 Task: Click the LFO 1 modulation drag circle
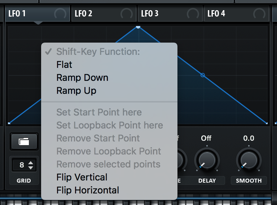pos(60,14)
